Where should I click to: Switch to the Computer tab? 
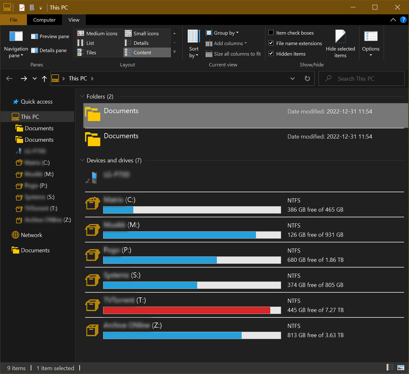[44, 20]
